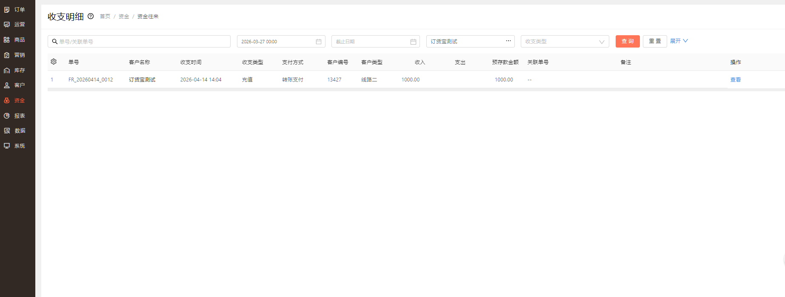Click the time 2026-04-14 14:04

coord(201,80)
